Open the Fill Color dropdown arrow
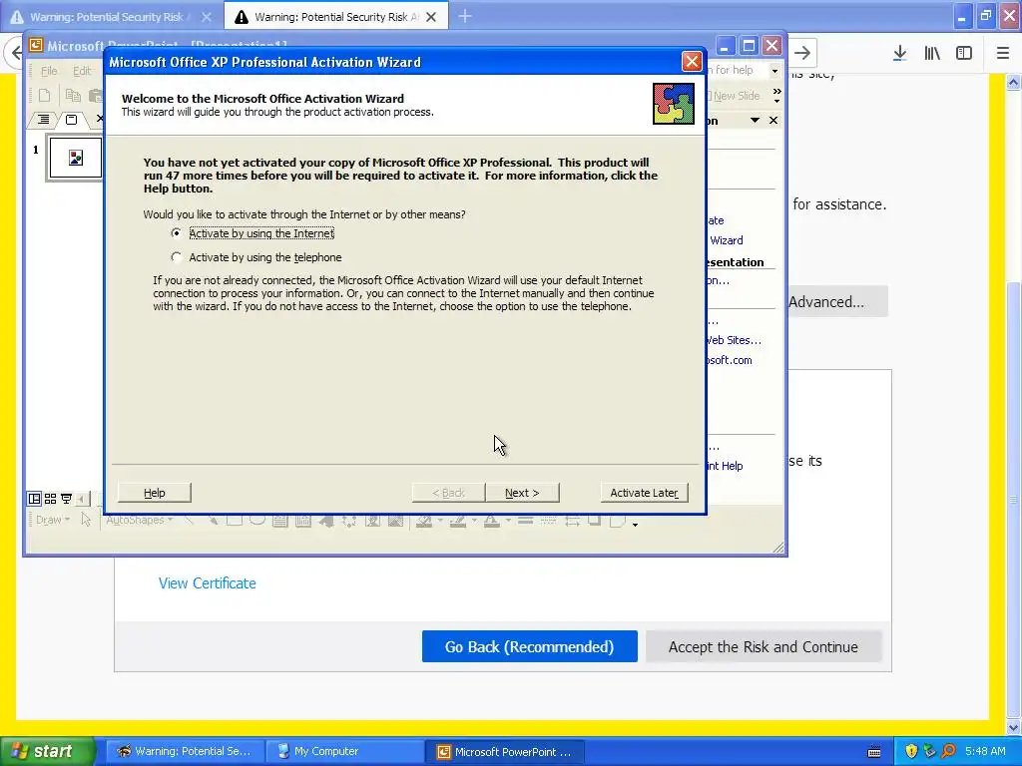 click(440, 520)
